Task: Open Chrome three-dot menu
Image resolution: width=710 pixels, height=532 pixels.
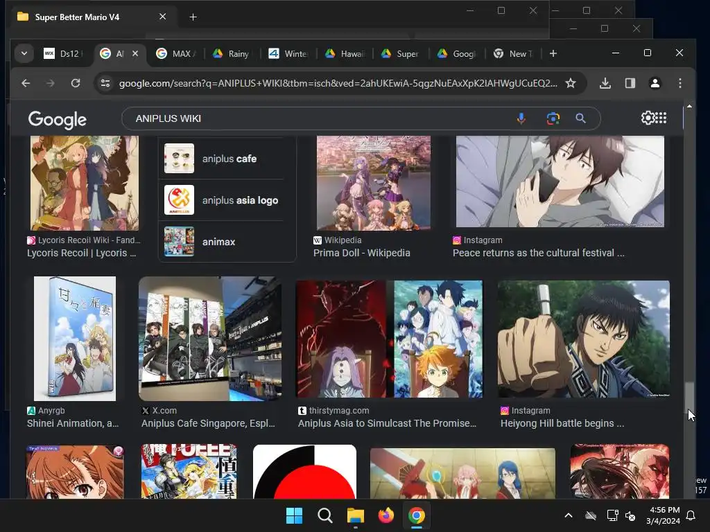Action: 679,83
